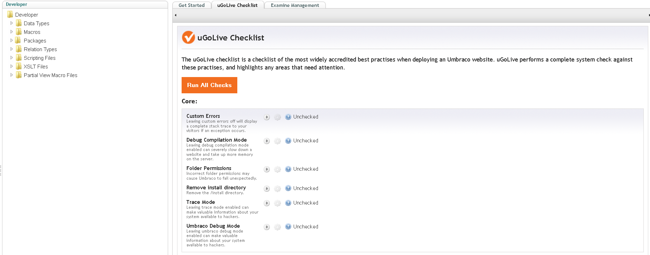
Task: Expand the Data Types tree node arrow
Action: (x=11, y=23)
